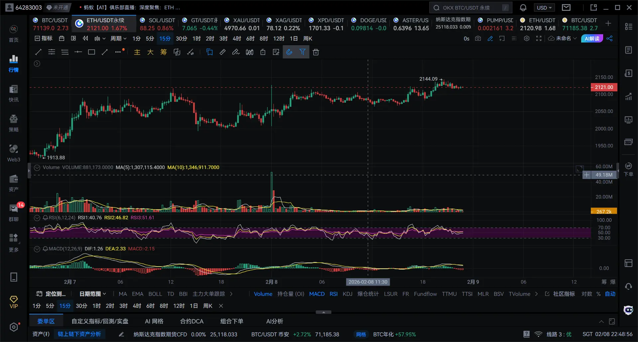Toggle MACD indicator in the bottom bar
Image resolution: width=638 pixels, height=342 pixels.
click(317, 294)
